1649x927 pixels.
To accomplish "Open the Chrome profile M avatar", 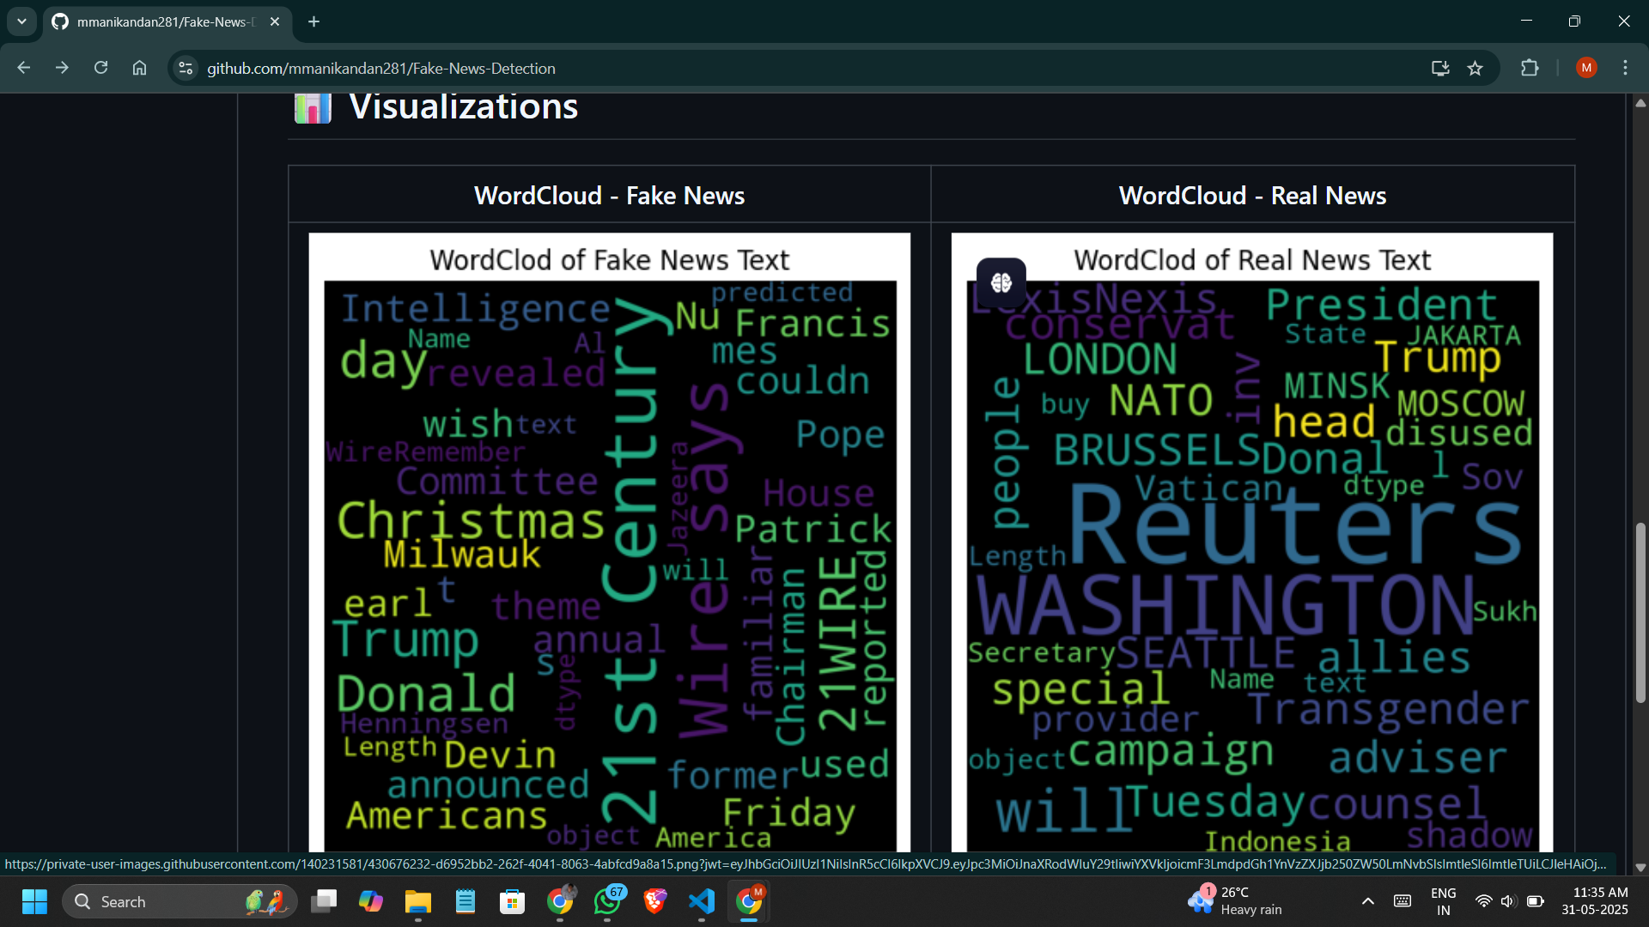I will 1586,68.
